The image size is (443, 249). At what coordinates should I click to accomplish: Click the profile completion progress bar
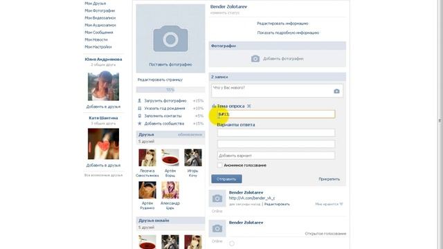[x=170, y=90]
